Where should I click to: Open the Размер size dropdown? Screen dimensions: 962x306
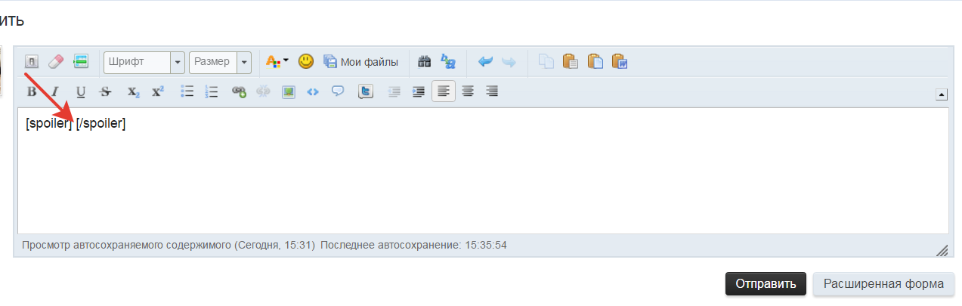click(x=220, y=62)
